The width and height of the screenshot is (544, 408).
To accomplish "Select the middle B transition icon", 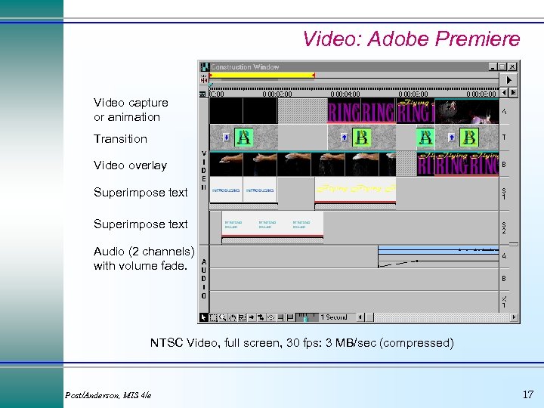I will tap(361, 138).
